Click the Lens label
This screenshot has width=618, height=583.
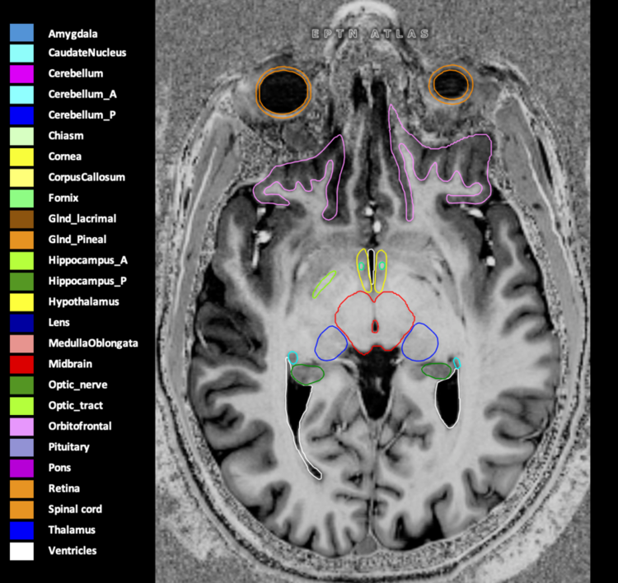pyautogui.click(x=59, y=323)
